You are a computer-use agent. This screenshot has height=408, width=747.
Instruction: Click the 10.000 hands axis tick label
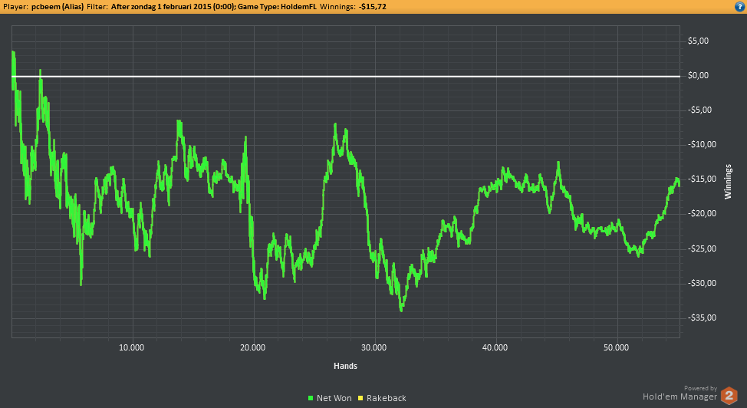(131, 347)
